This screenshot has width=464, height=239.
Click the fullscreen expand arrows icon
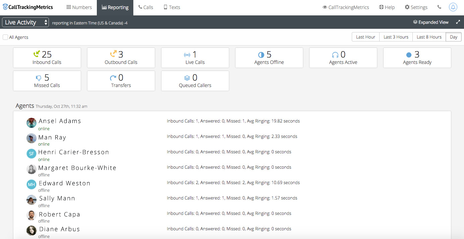(458, 22)
